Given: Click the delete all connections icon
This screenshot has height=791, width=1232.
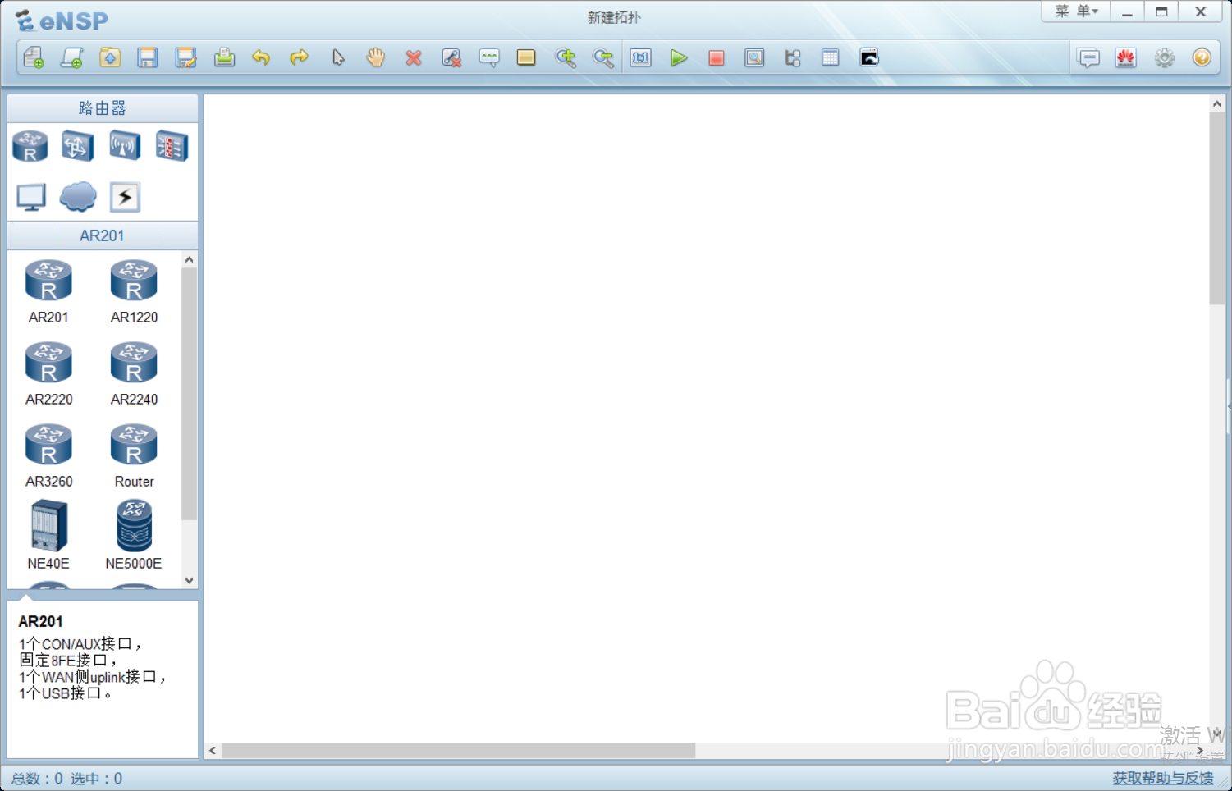Looking at the screenshot, I should click(451, 57).
